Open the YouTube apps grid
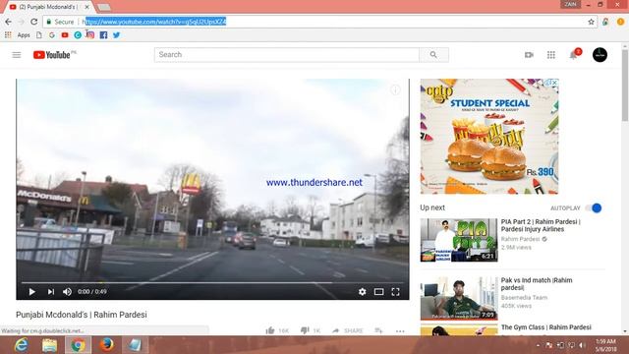The image size is (629, 354). (551, 55)
